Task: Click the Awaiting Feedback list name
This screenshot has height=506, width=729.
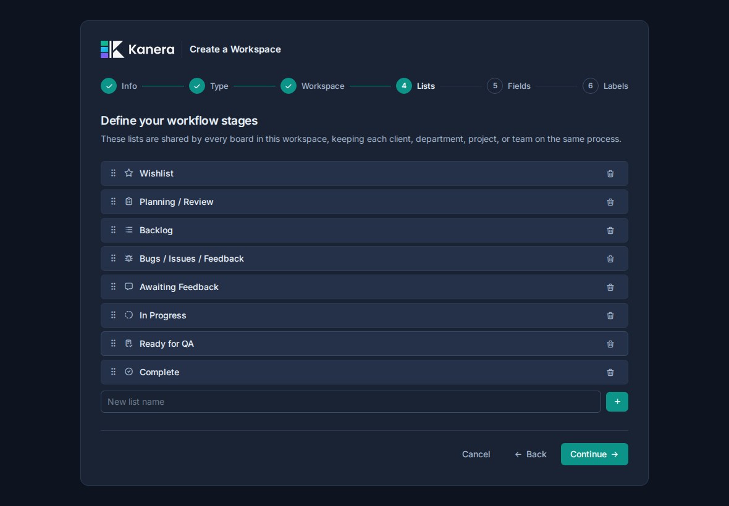Action: [179, 287]
